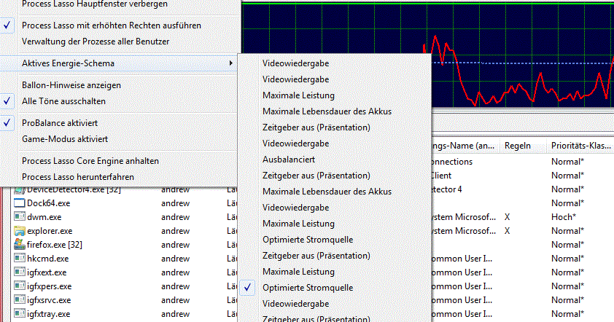Click the dwm.exe process icon
614x322 pixels.
(x=19, y=217)
